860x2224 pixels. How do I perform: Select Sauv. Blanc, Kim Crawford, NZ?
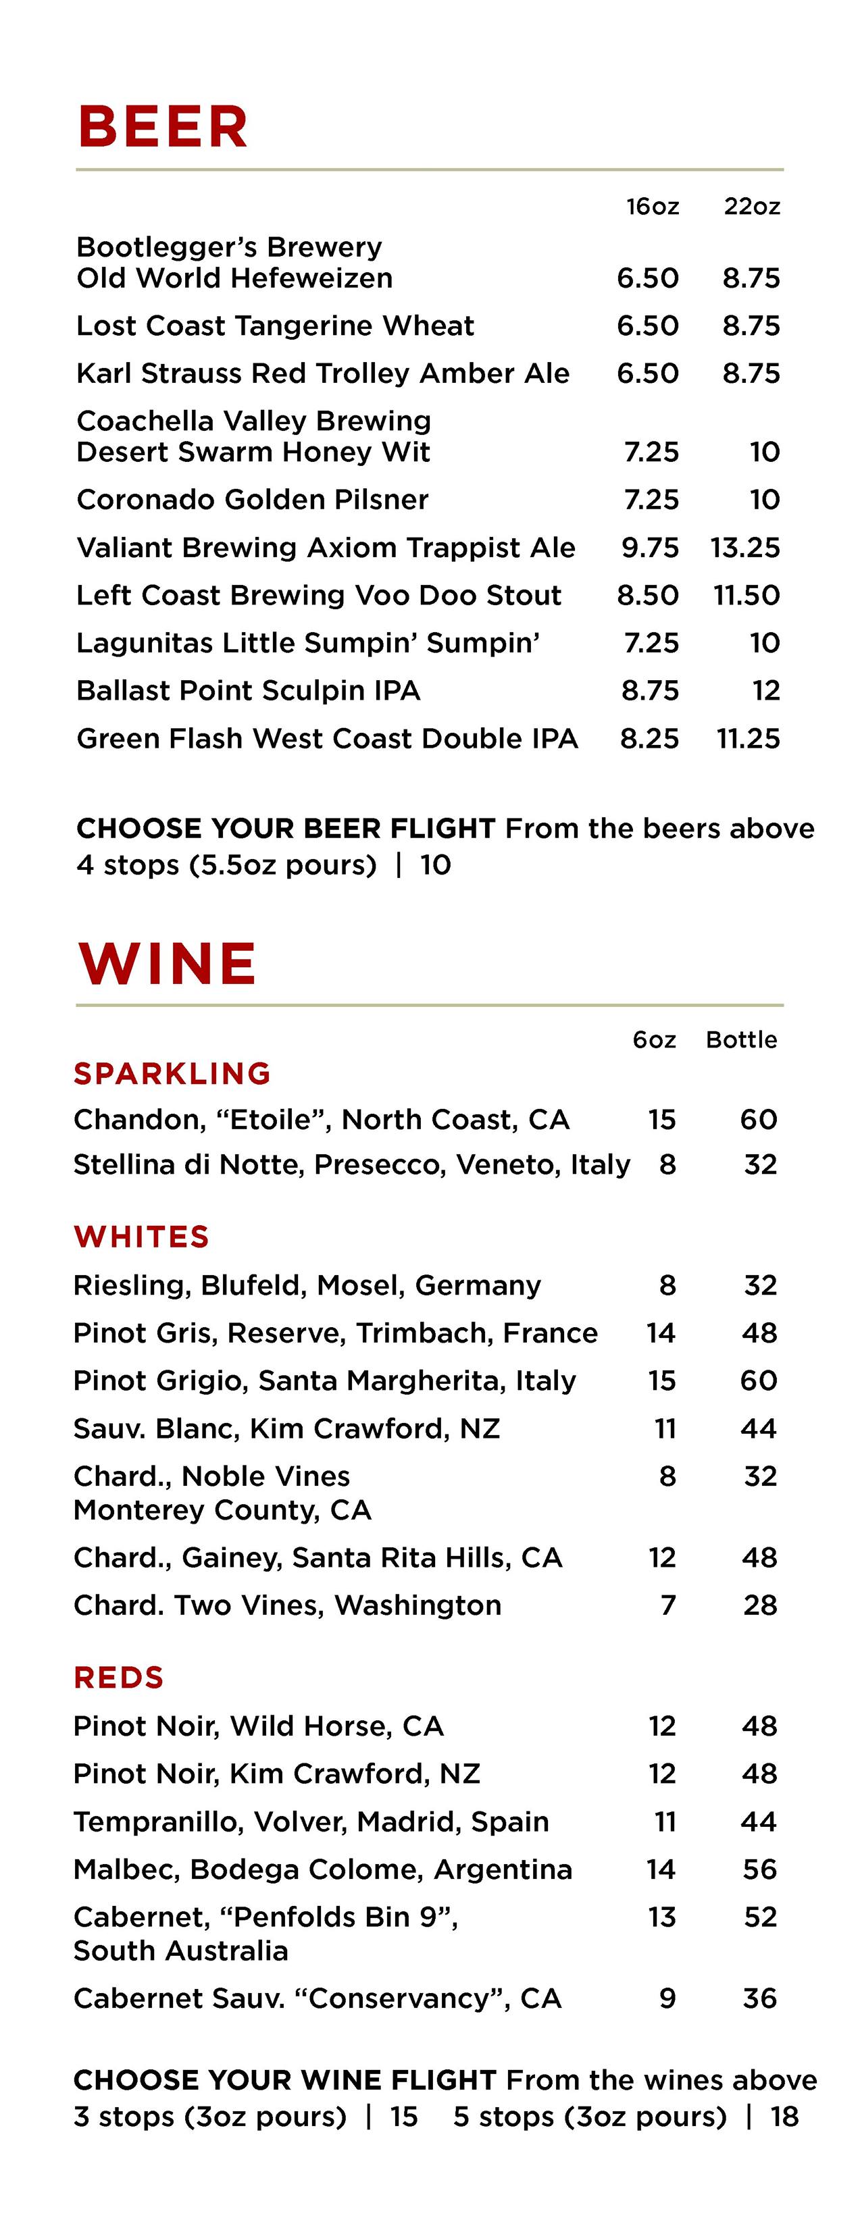click(x=286, y=1428)
